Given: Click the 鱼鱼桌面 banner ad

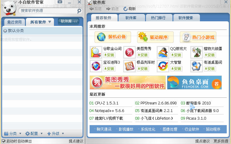Looking at the screenshot, I should [x=194, y=83].
